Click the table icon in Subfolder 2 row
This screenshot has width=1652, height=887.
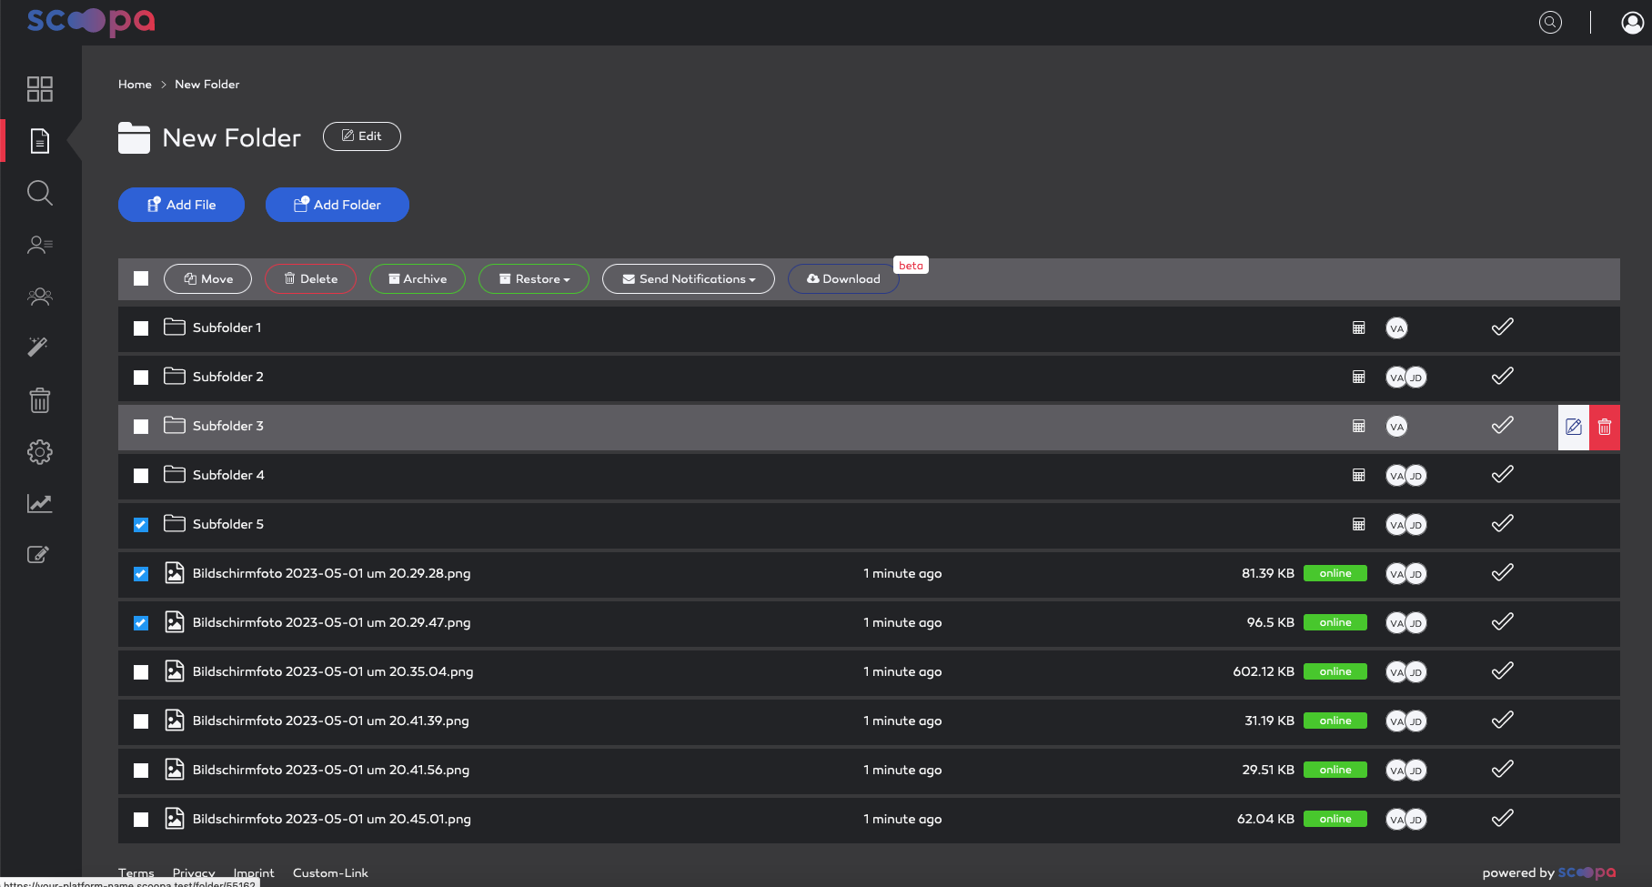point(1359,378)
